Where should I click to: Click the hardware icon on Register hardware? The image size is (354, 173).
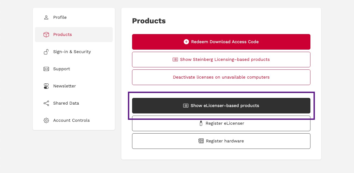(x=201, y=141)
